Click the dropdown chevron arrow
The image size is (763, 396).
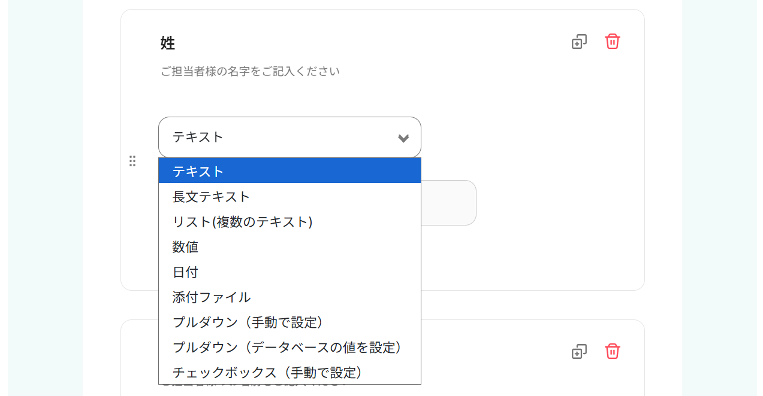[403, 138]
